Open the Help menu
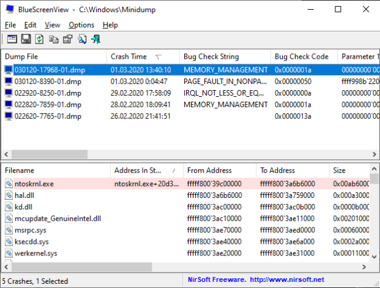380x288 pixels. [110, 25]
